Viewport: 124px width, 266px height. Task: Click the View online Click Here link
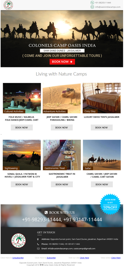[x=116, y=258]
